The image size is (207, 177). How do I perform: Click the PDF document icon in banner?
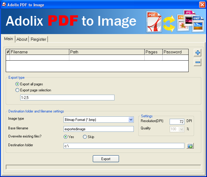pyautogui.click(x=154, y=22)
